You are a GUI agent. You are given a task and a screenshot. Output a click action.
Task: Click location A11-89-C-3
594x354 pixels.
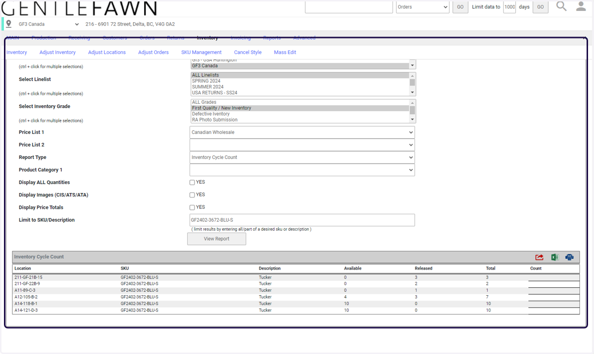coord(25,290)
